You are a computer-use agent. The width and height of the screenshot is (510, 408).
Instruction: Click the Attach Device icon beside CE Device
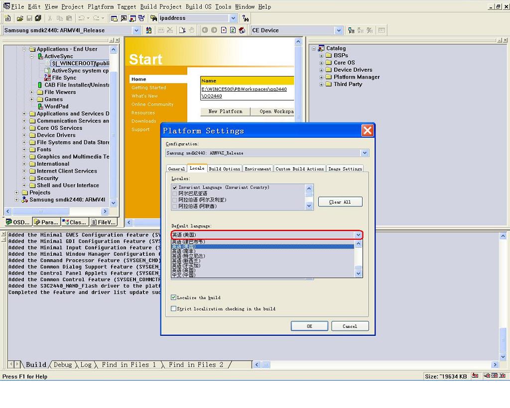[351, 30]
